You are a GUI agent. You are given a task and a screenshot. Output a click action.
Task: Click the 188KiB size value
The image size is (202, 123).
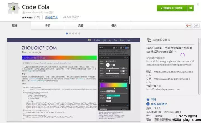tap(158, 116)
